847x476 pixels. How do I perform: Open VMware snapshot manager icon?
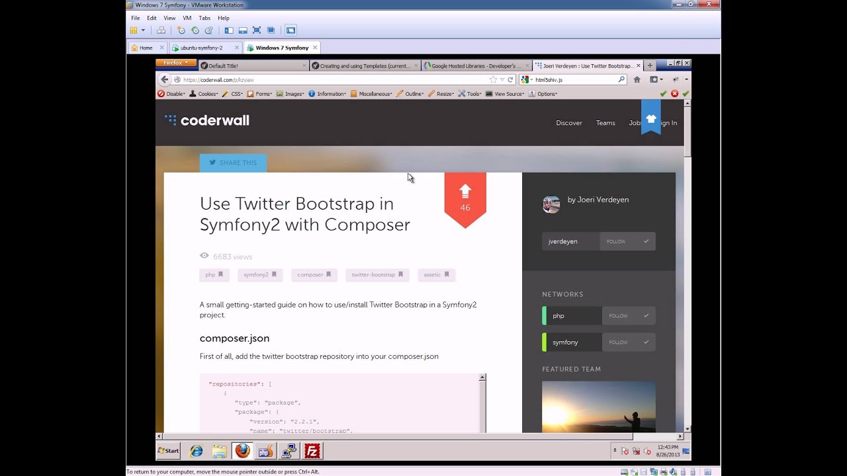pyautogui.click(x=208, y=30)
